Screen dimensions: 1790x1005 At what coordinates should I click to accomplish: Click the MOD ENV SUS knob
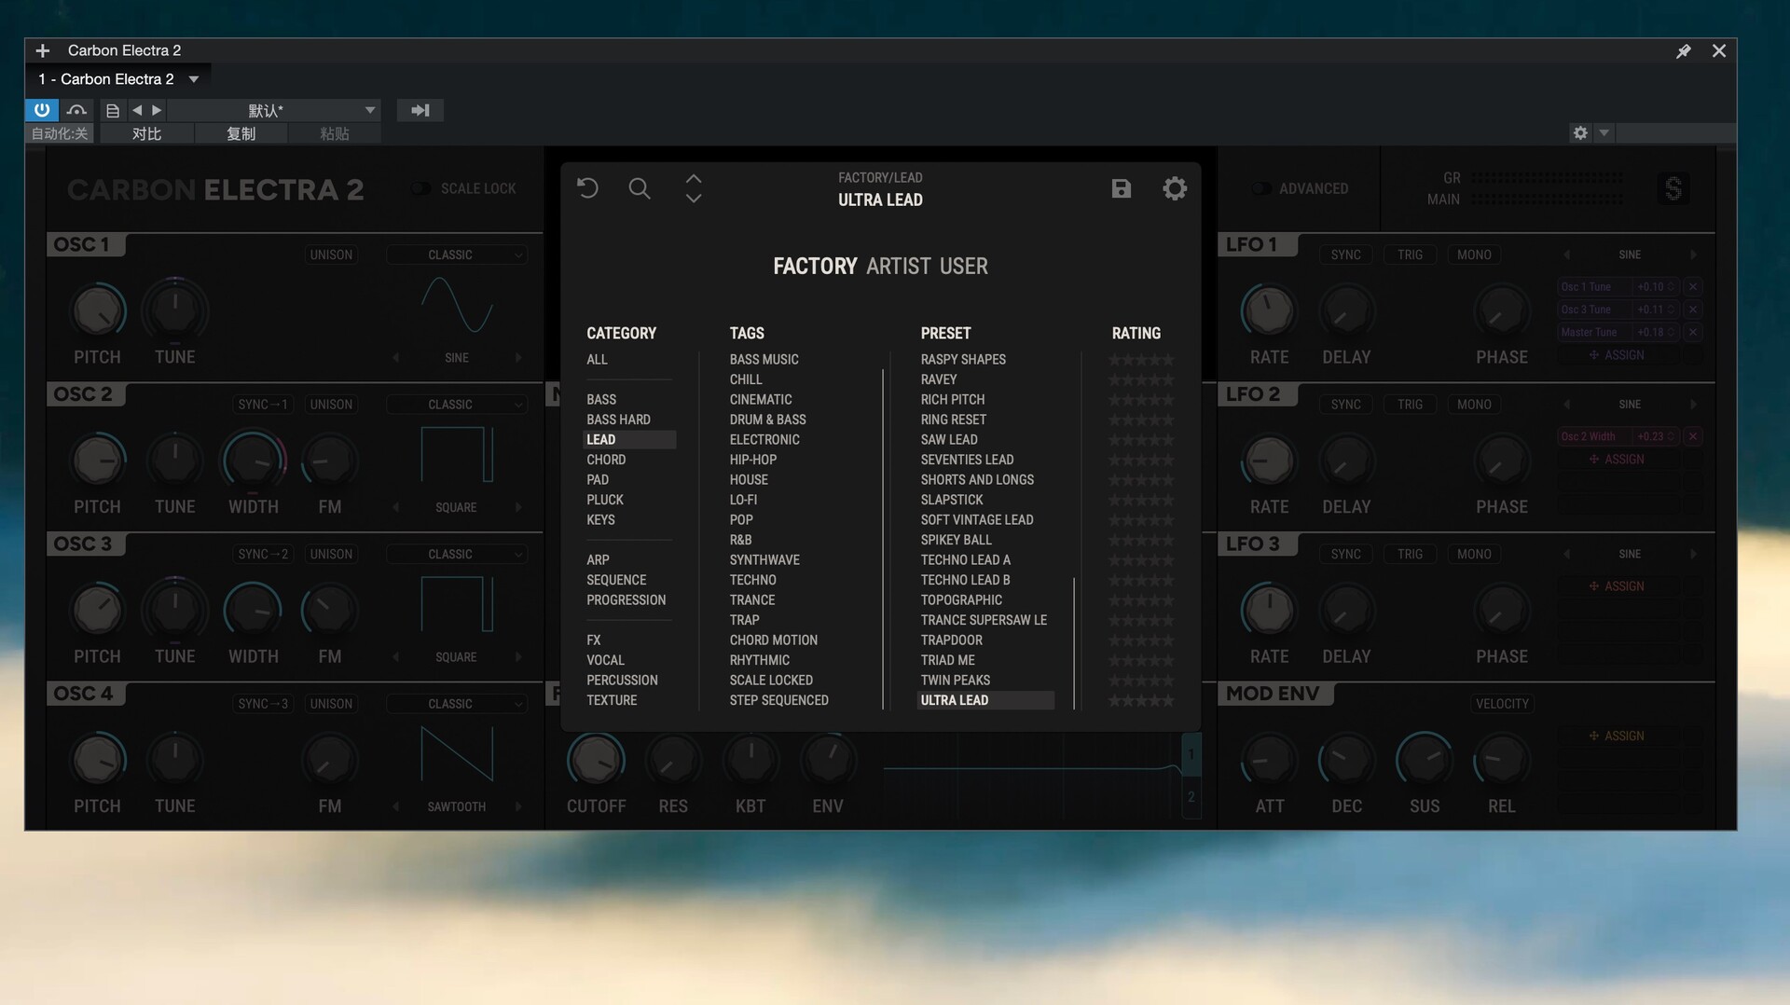click(1424, 761)
